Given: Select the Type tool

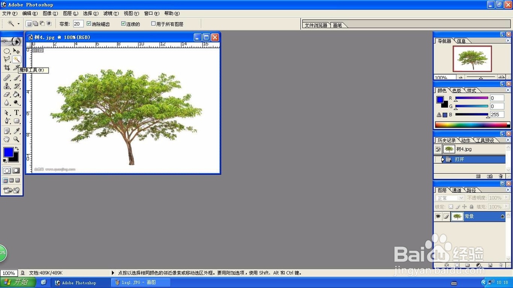Looking at the screenshot, I should pyautogui.click(x=16, y=113).
